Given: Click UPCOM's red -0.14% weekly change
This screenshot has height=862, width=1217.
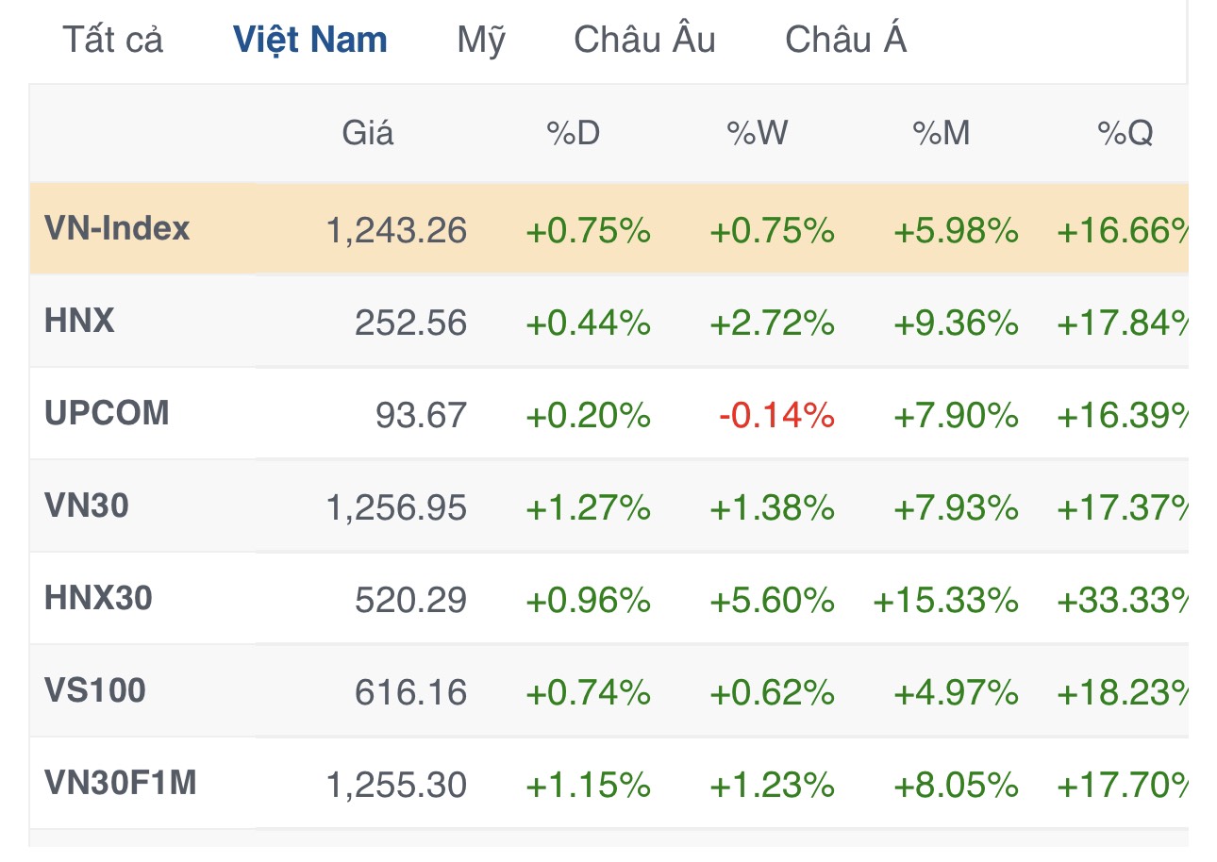Looking at the screenshot, I should pyautogui.click(x=776, y=416).
